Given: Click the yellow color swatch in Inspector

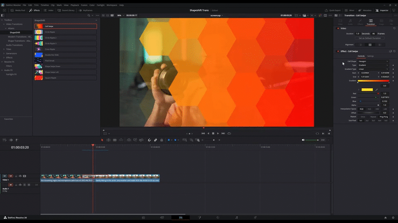Looking at the screenshot, I should [367, 90].
